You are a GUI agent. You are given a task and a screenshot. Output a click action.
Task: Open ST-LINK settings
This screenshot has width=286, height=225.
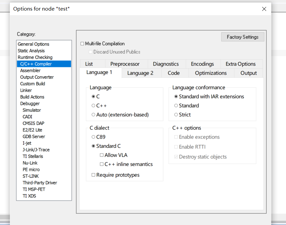click(x=44, y=176)
